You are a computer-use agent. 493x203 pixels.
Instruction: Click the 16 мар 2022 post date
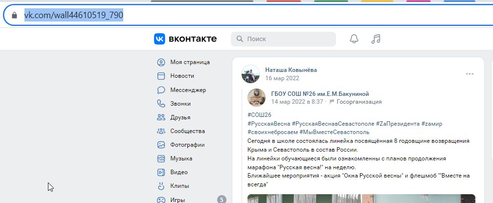pos(282,78)
